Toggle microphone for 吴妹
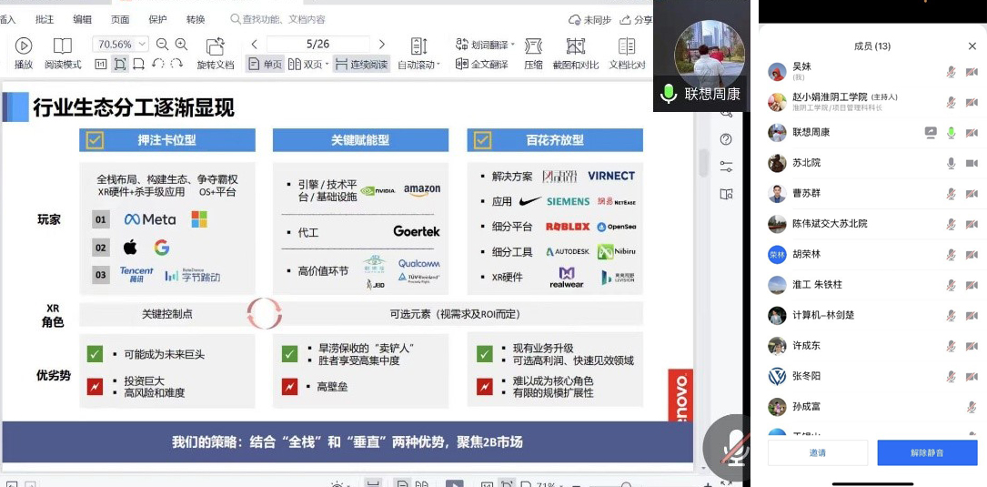 coord(952,72)
